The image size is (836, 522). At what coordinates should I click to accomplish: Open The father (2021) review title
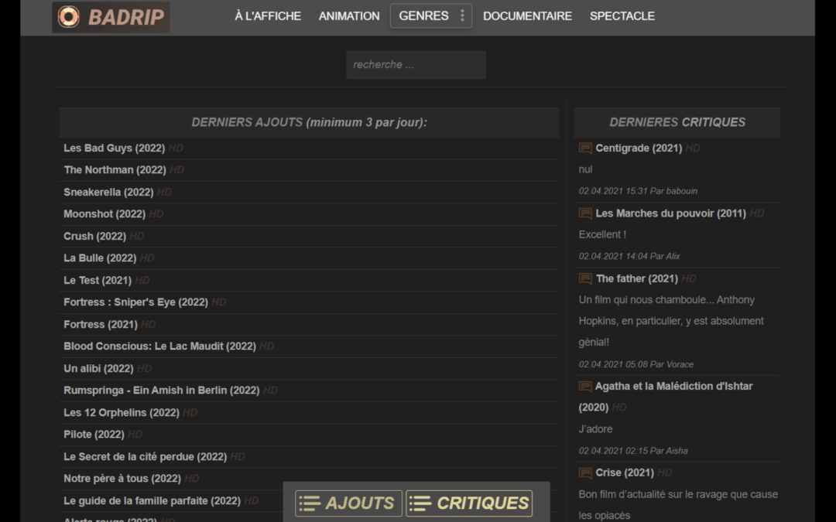pos(636,278)
